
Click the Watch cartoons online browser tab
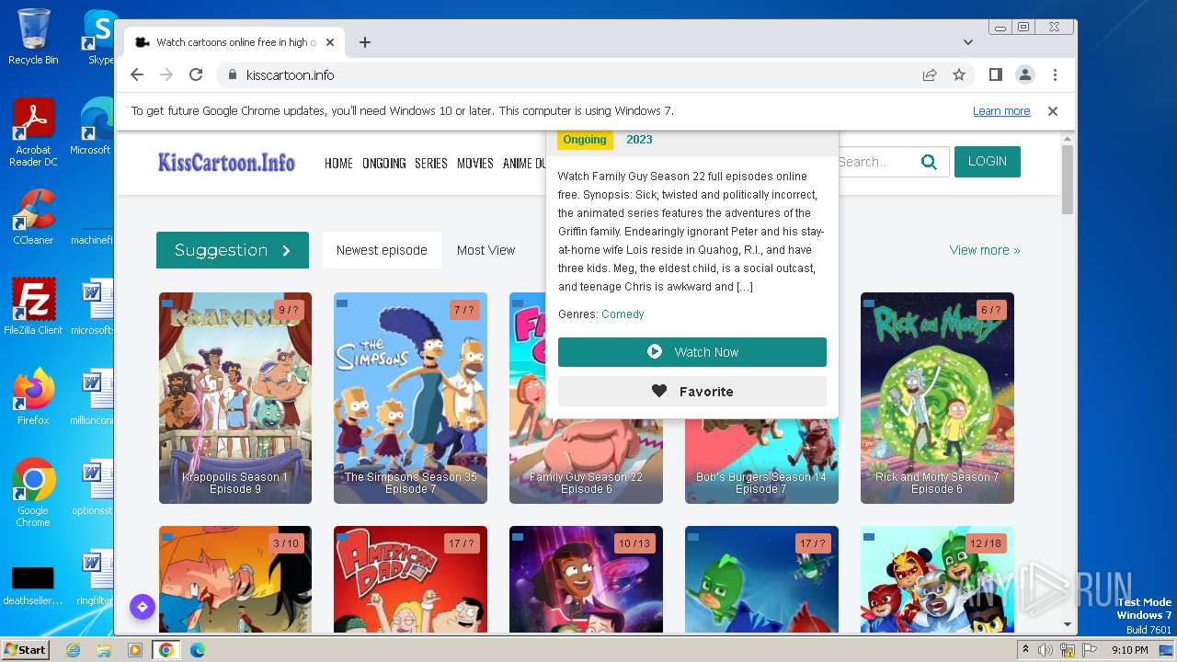click(234, 42)
